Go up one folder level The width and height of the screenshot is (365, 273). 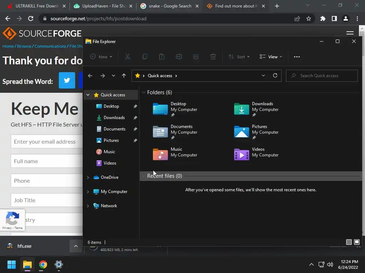point(124,76)
